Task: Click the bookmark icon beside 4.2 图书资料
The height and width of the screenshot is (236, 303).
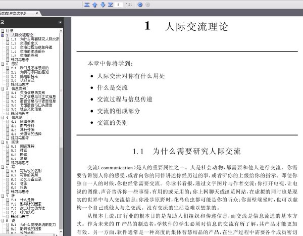Action: (8, 126)
